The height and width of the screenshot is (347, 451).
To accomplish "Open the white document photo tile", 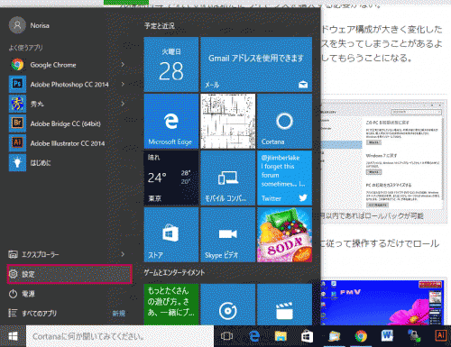I will pyautogui.click(x=228, y=121).
